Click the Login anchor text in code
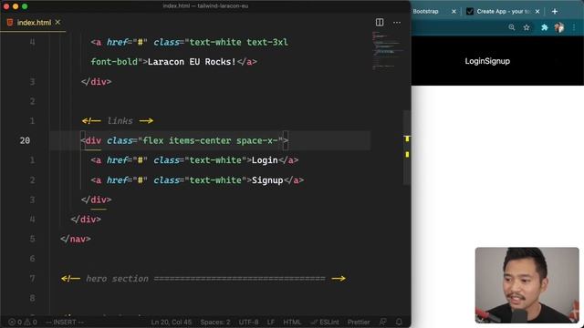 pyautogui.click(x=265, y=160)
